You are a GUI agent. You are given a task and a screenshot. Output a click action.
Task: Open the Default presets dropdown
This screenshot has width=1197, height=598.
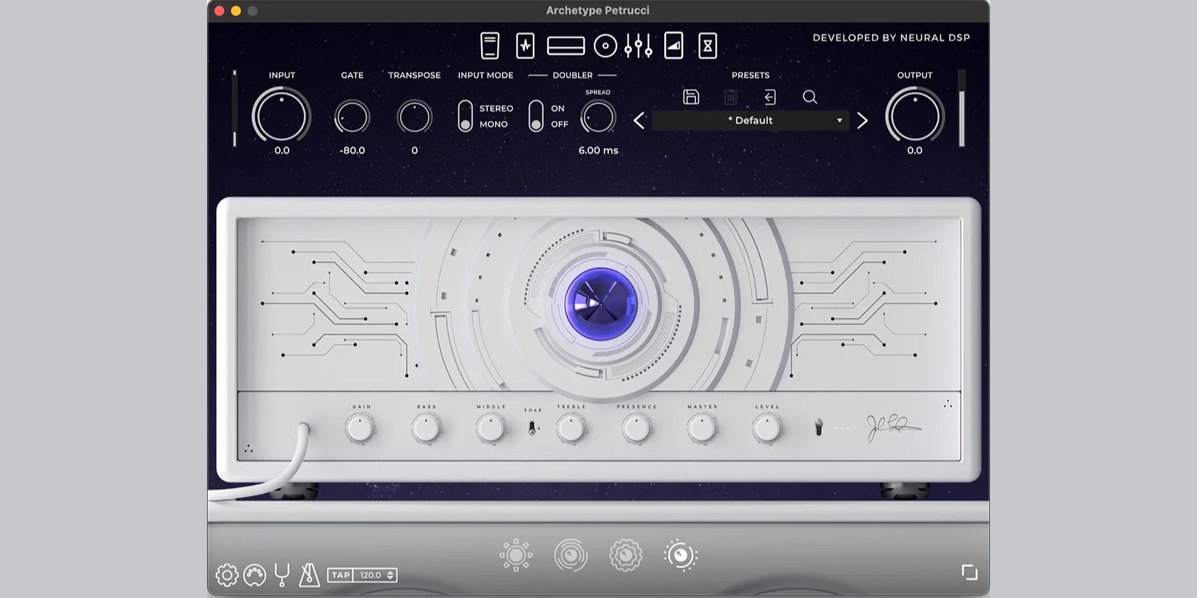(750, 120)
